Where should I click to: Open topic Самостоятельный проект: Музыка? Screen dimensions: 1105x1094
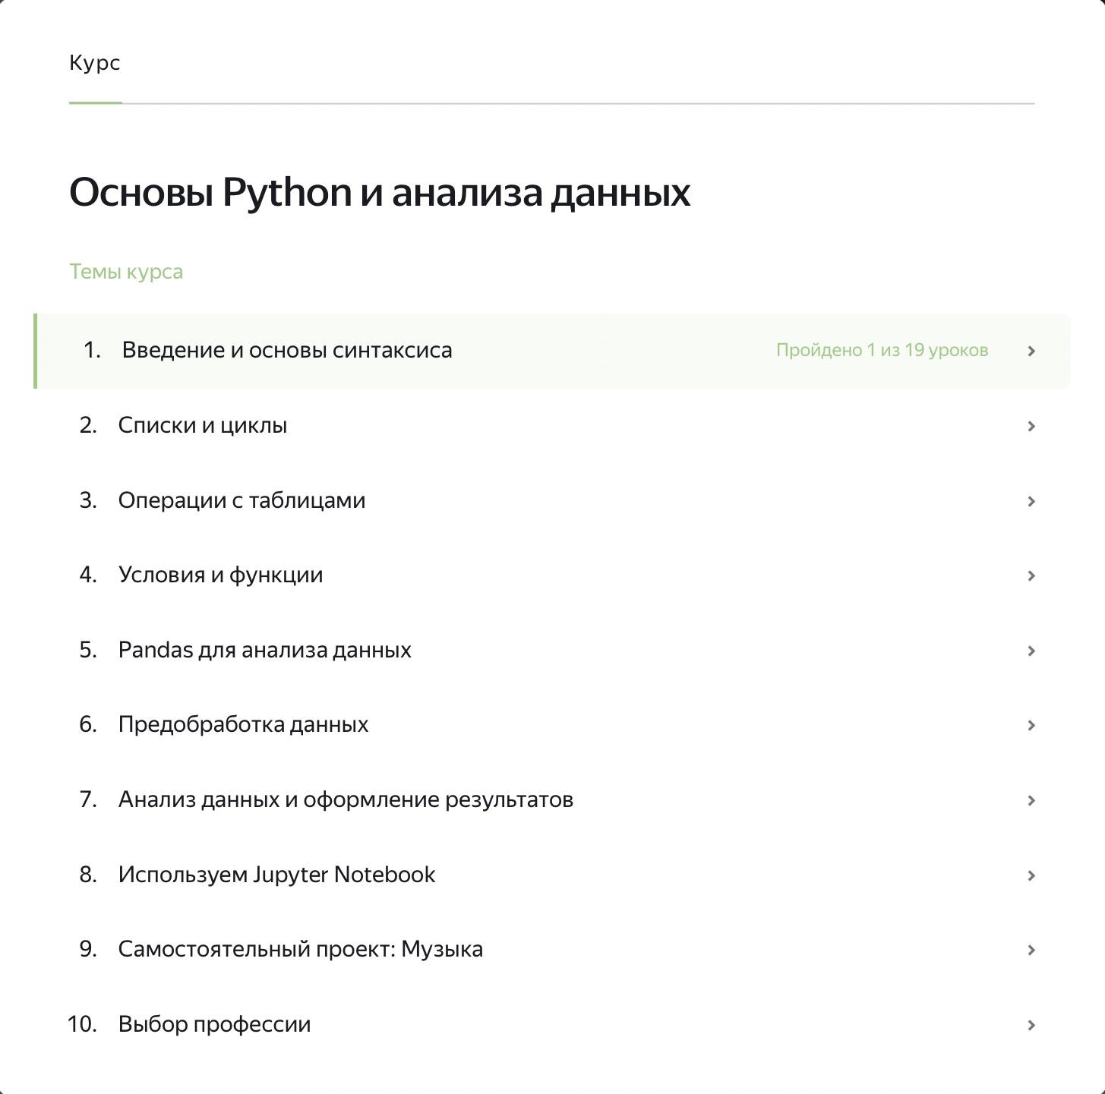(552, 950)
